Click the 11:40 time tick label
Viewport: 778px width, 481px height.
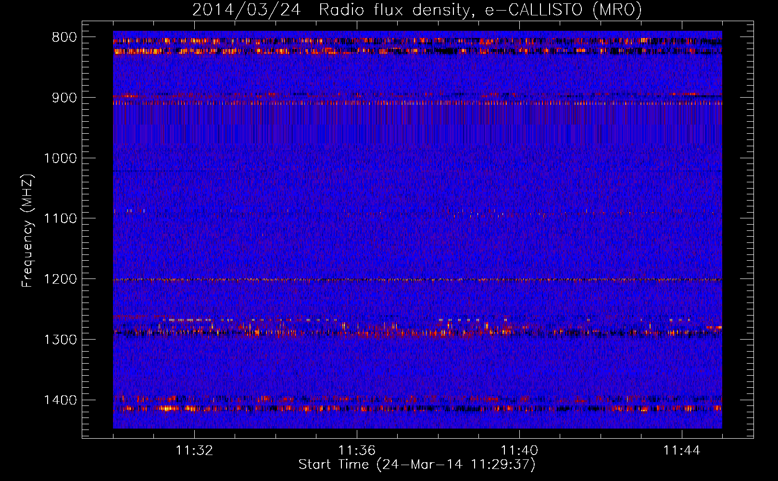(x=519, y=451)
